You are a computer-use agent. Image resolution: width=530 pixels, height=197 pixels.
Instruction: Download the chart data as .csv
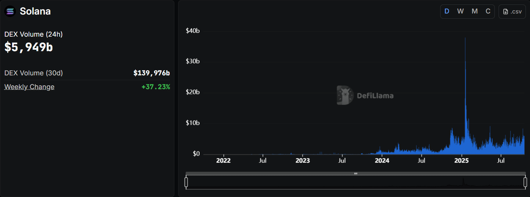pyautogui.click(x=512, y=11)
